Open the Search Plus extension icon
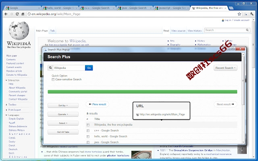The image size is (258, 161). 246,14
